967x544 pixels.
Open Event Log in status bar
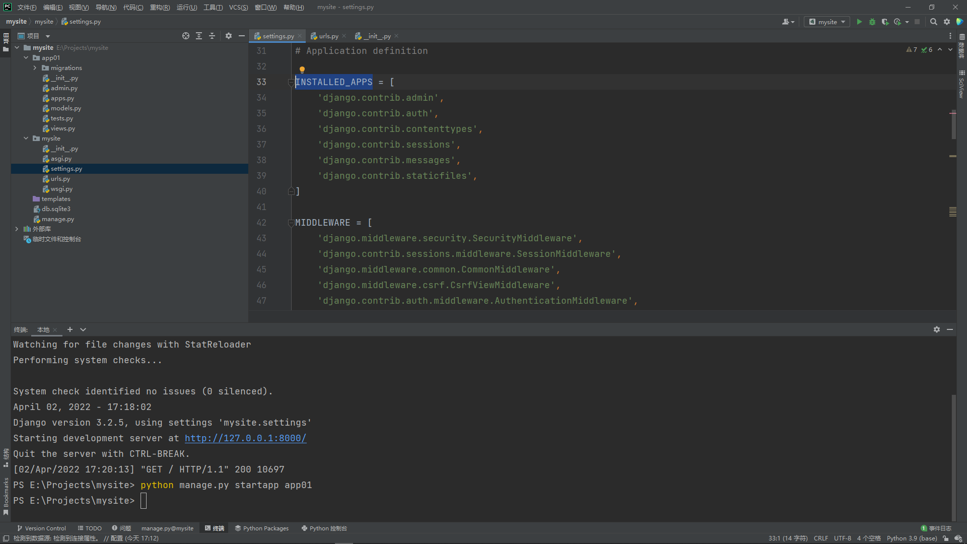pyautogui.click(x=936, y=528)
